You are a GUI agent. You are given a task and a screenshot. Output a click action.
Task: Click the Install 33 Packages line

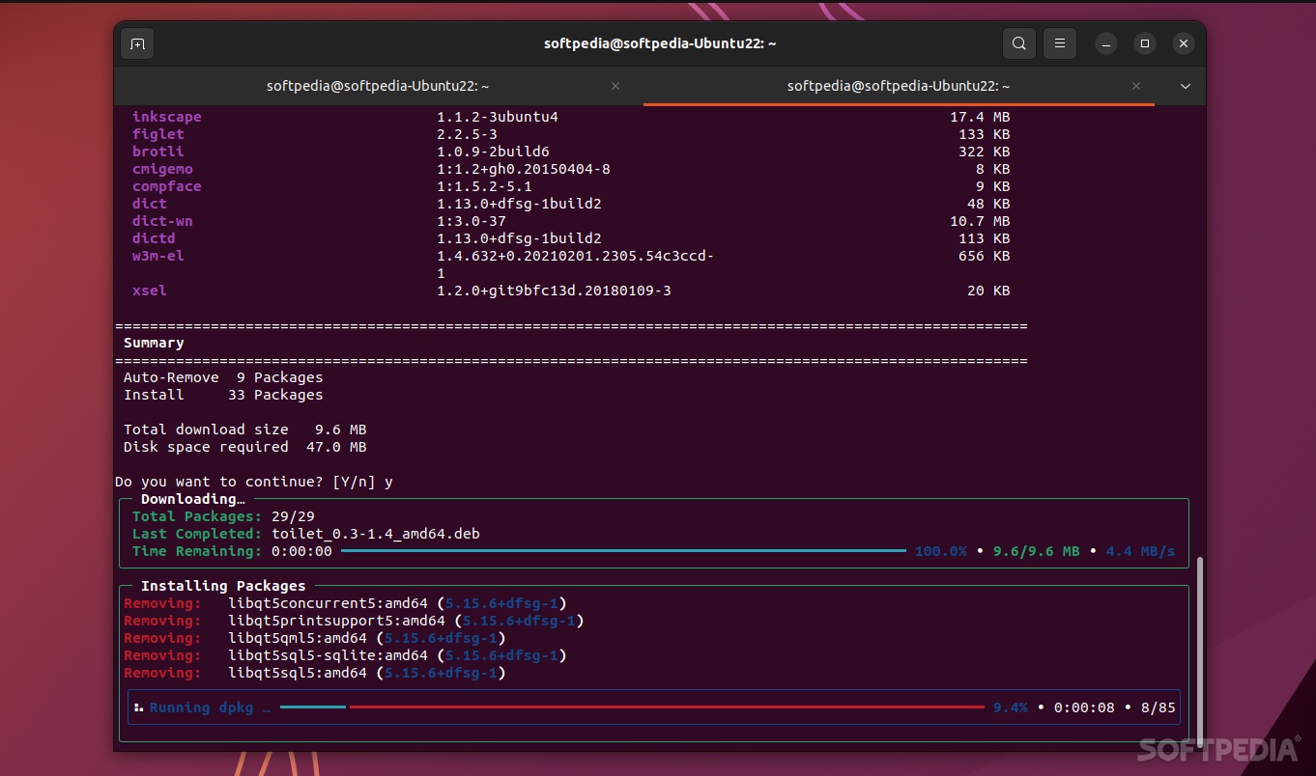click(223, 395)
